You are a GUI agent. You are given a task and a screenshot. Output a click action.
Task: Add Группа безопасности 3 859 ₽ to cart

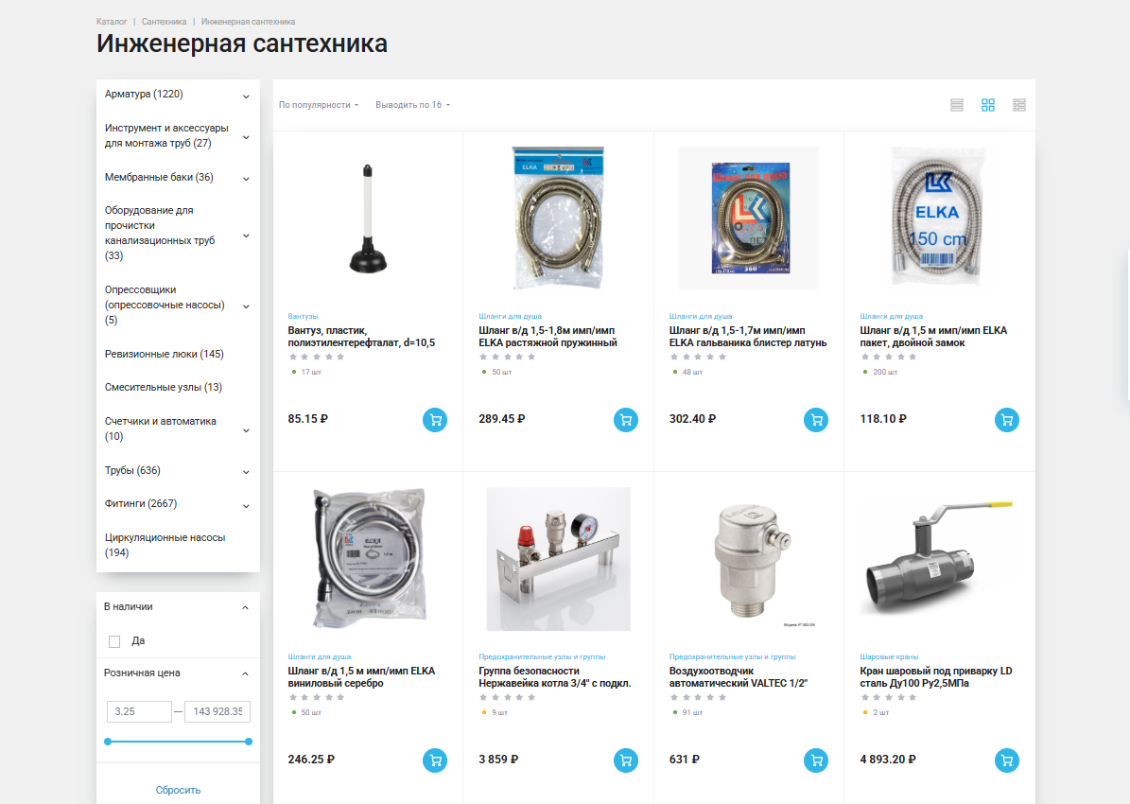click(626, 760)
